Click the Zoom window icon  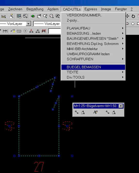pos(51,16)
